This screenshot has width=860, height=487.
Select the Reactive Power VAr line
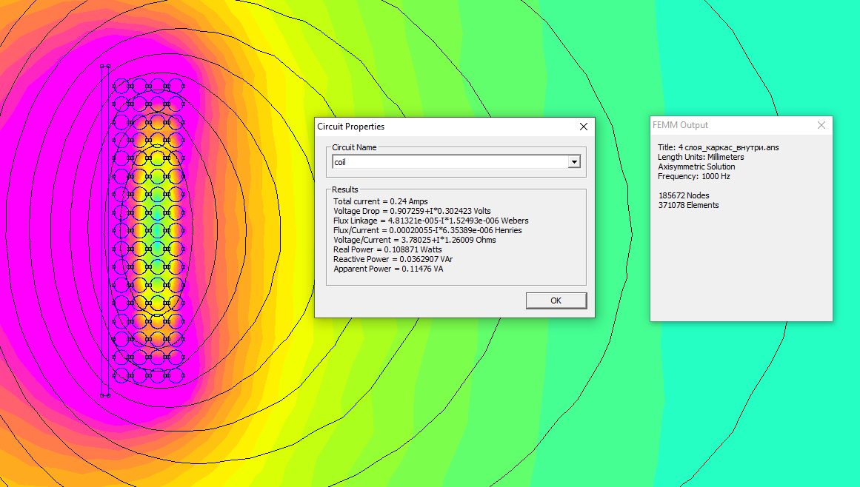point(393,259)
